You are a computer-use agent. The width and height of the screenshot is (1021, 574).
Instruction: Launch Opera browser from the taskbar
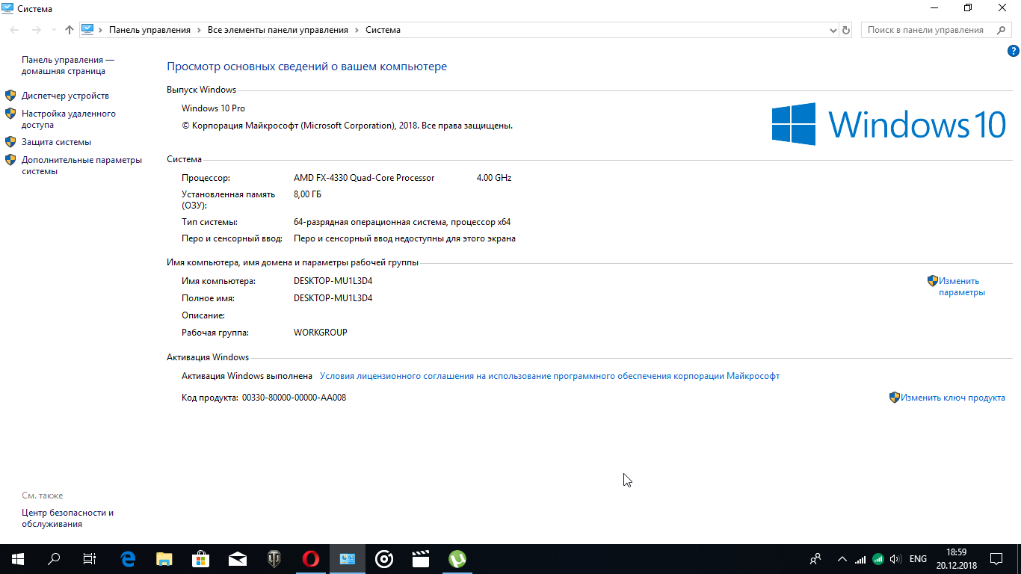click(311, 559)
